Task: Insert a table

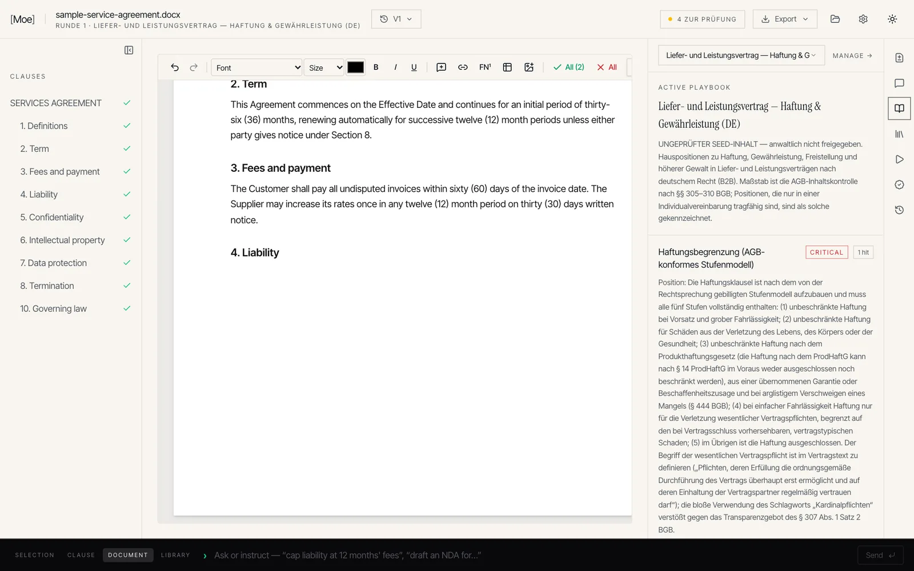Action: click(507, 67)
